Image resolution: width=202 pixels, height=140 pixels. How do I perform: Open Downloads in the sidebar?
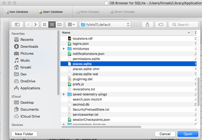(26, 47)
